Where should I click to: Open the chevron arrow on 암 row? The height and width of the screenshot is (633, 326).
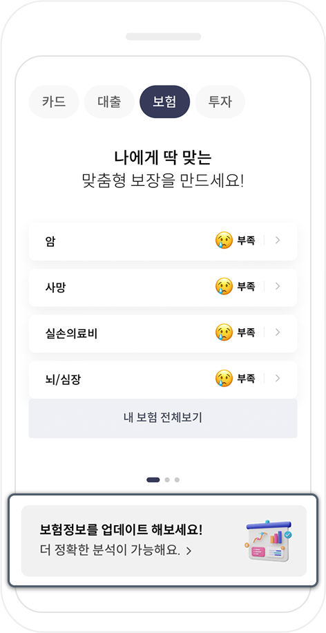(278, 240)
